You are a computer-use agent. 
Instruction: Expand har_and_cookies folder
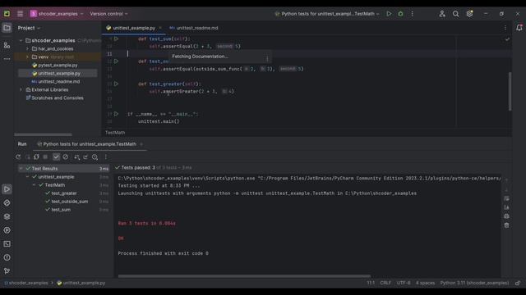tap(27, 48)
